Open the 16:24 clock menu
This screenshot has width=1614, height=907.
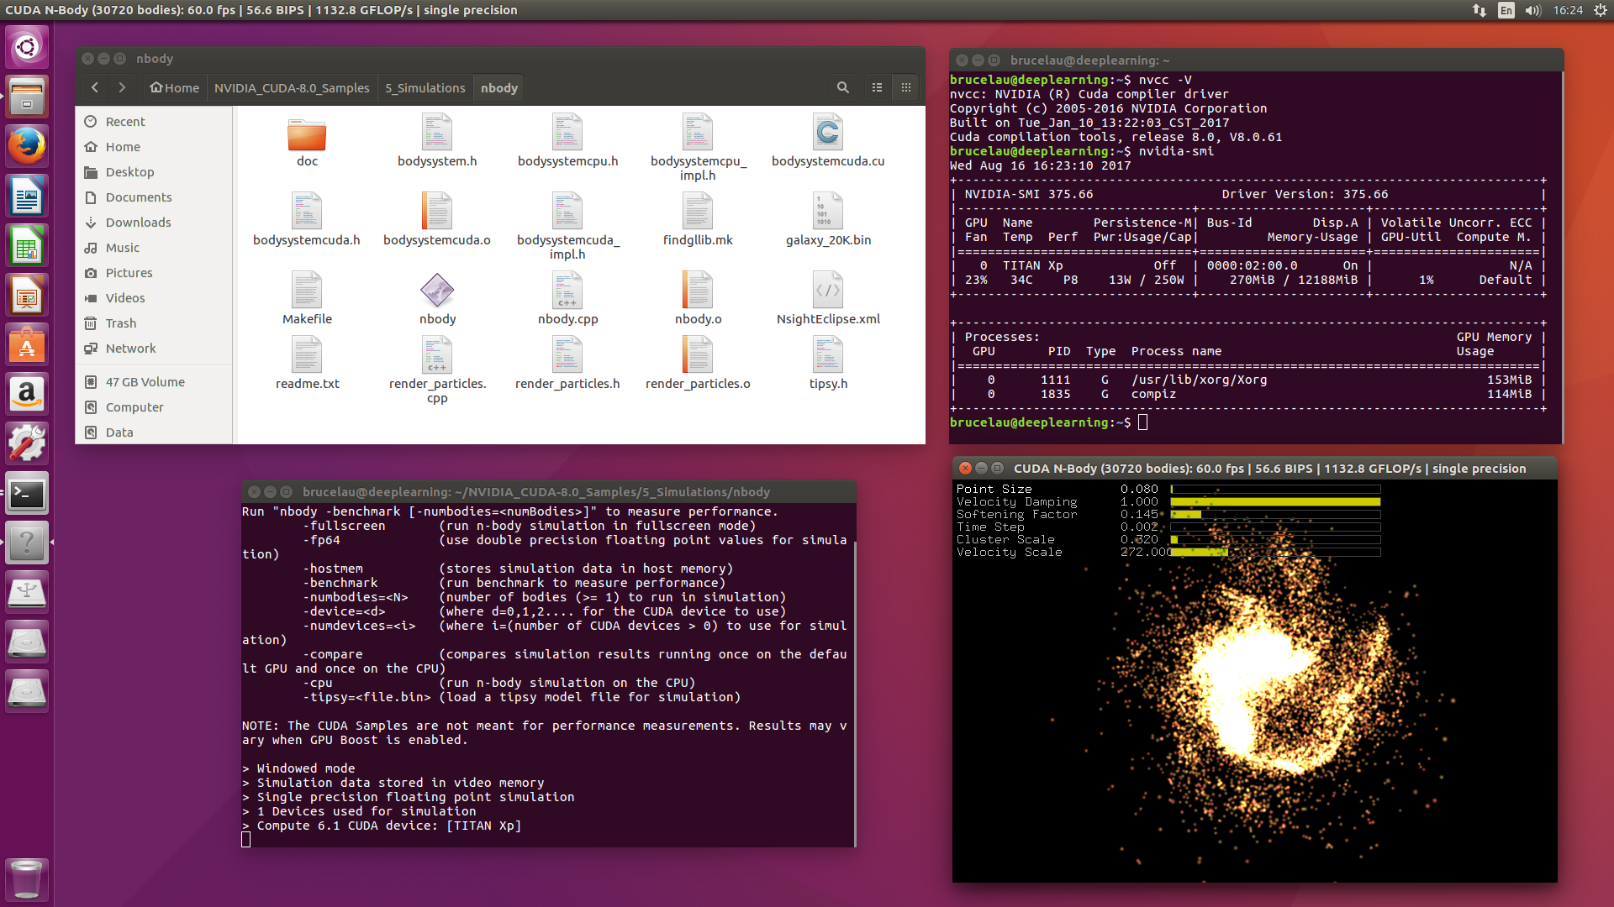tap(1568, 10)
